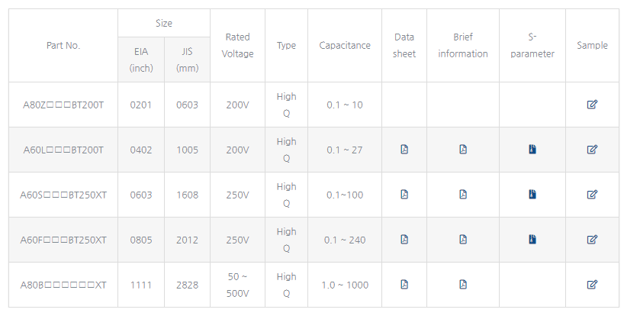Select the A60F BT250XT part number cell
The height and width of the screenshot is (316, 624).
click(63, 240)
